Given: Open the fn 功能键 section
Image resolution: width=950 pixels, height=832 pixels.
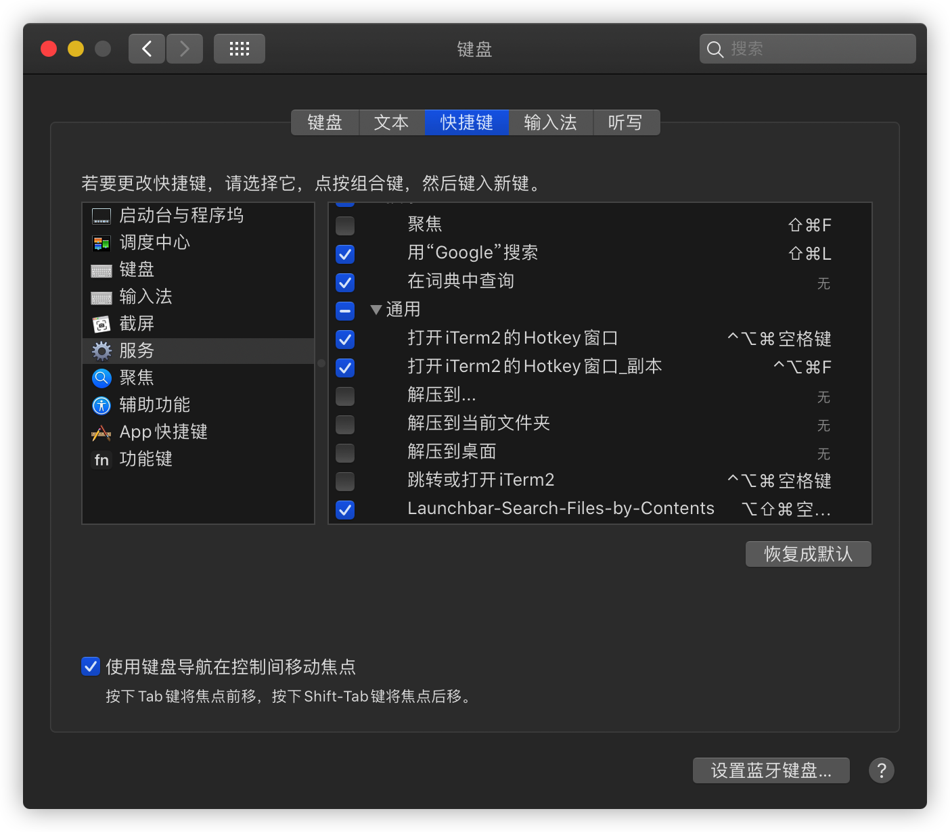Looking at the screenshot, I should coord(101,459).
